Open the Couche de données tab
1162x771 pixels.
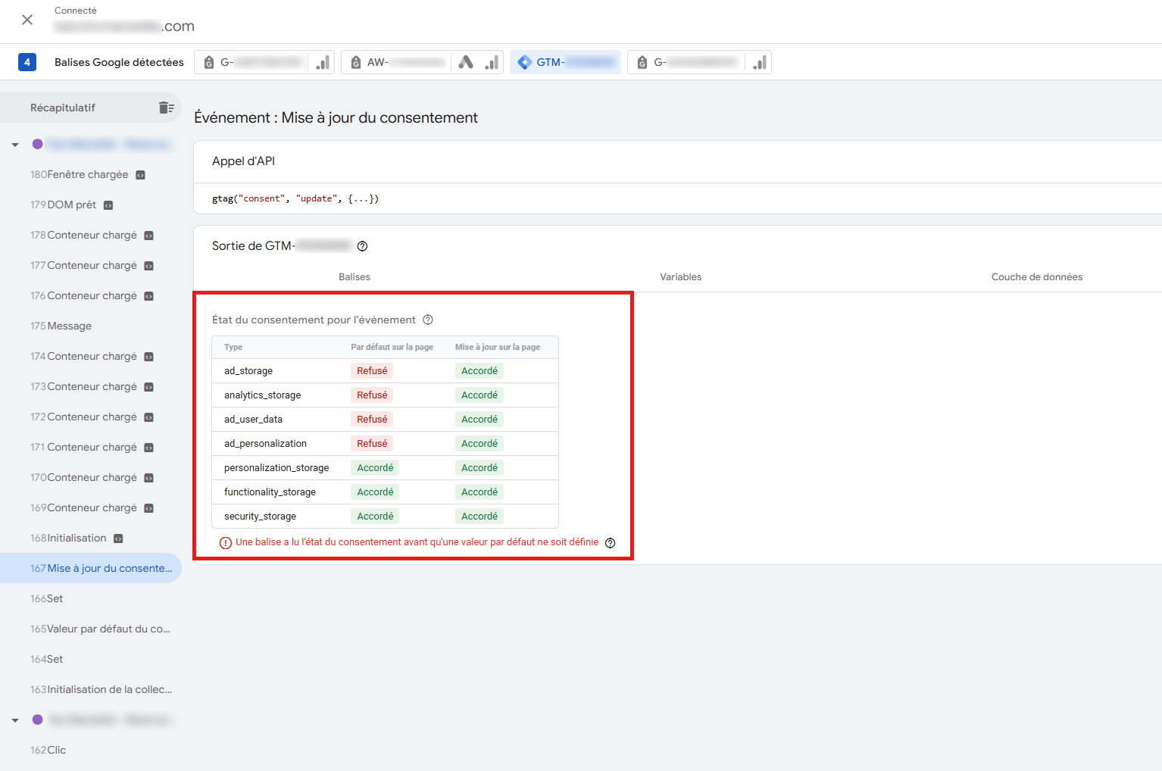pyautogui.click(x=1036, y=277)
